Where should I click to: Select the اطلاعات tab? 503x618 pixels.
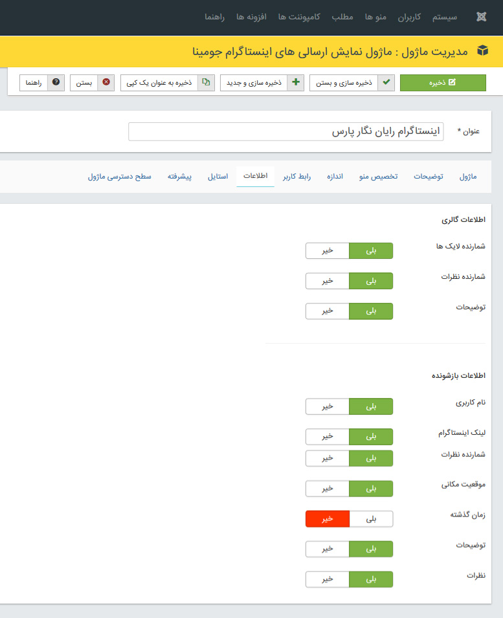coord(256,176)
